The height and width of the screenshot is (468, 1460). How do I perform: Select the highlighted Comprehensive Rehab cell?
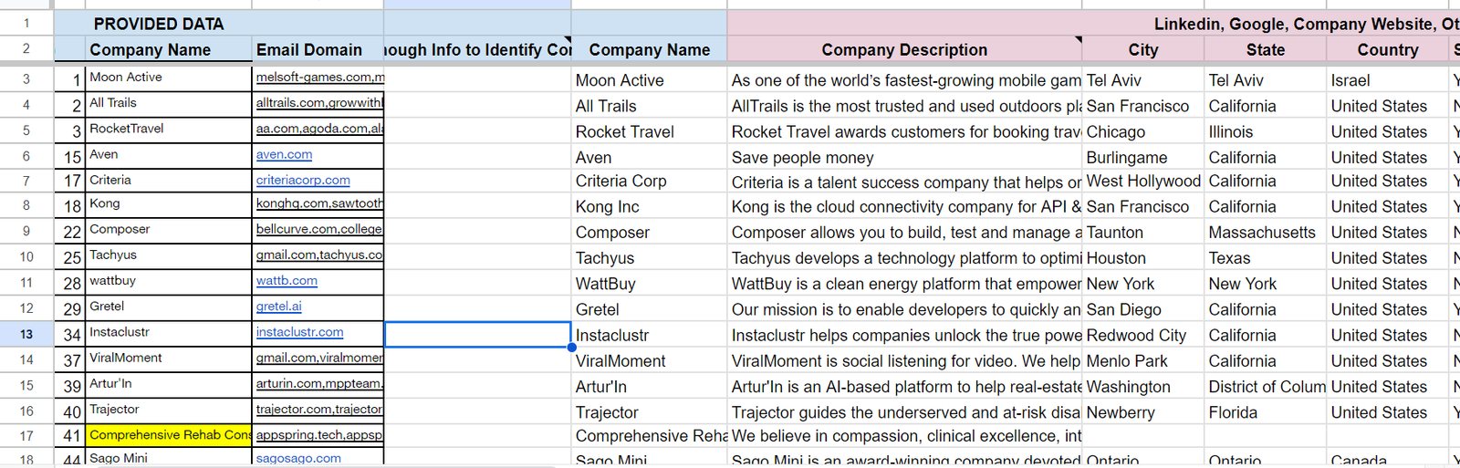point(170,435)
